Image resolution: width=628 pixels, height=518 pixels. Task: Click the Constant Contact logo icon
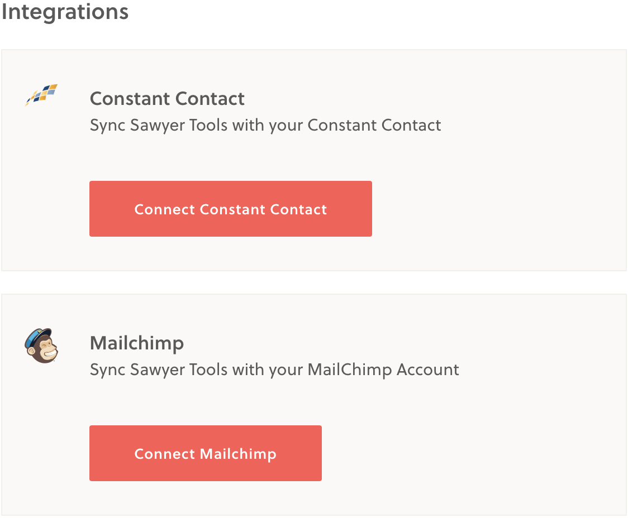(41, 95)
